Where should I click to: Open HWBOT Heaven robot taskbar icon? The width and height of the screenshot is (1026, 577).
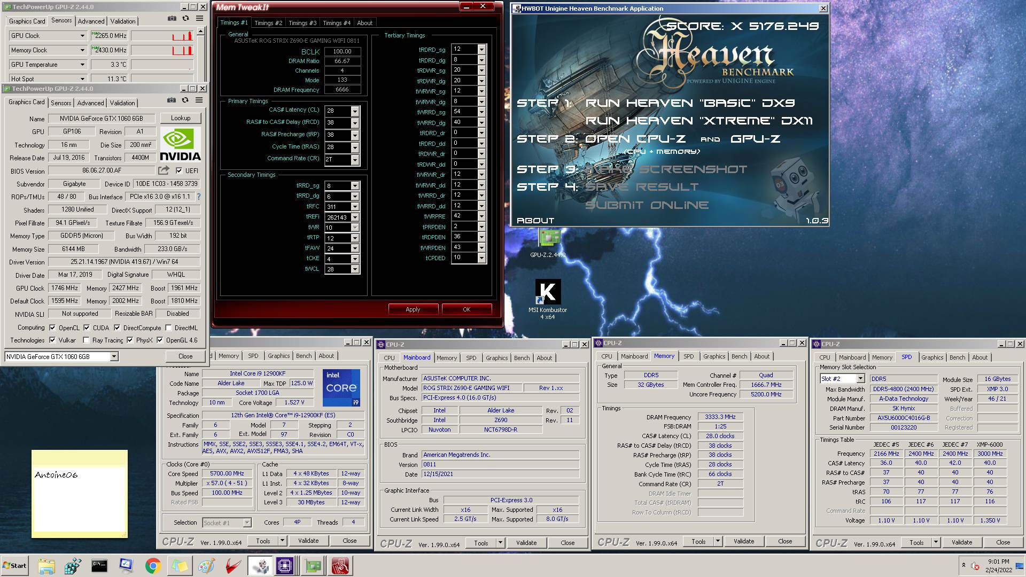pyautogui.click(x=260, y=566)
